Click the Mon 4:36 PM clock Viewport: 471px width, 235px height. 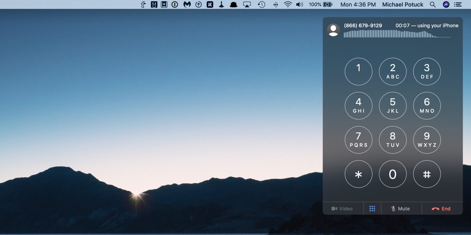(358, 4)
